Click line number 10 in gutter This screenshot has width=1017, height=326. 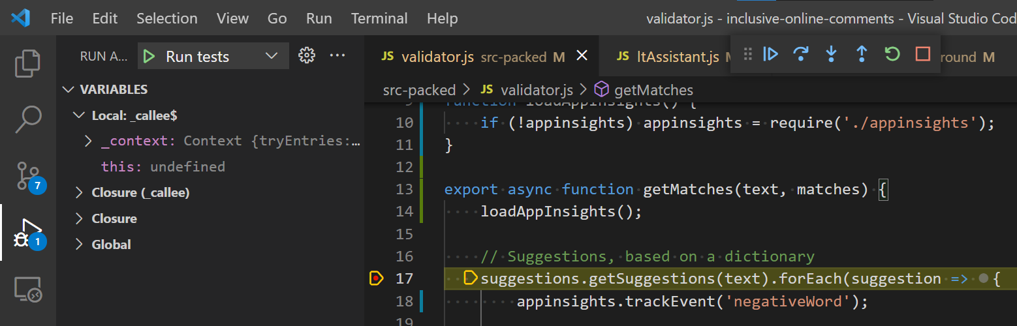click(405, 123)
